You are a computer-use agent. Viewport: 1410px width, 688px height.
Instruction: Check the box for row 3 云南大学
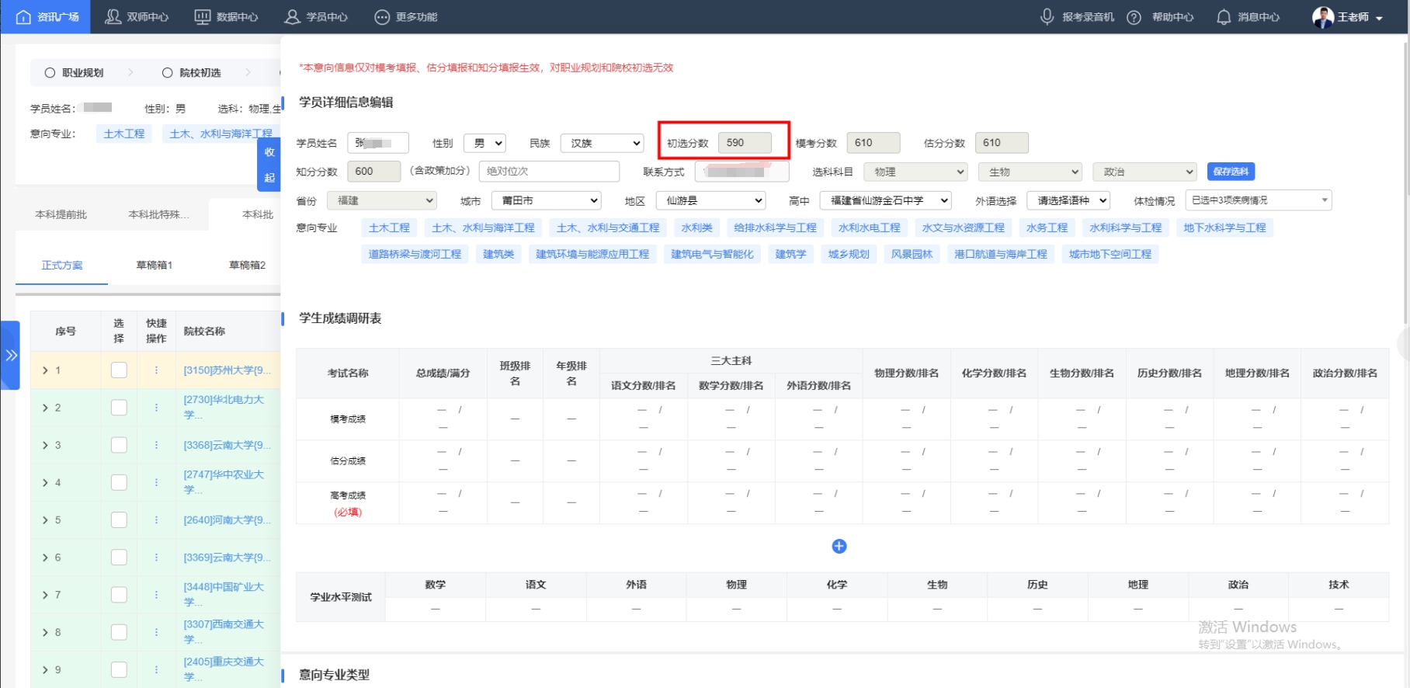(x=119, y=445)
